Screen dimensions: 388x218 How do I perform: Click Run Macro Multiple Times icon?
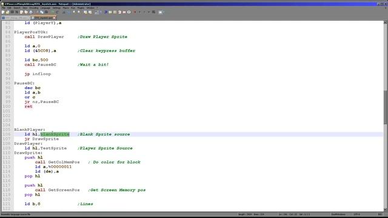coord(149,12)
